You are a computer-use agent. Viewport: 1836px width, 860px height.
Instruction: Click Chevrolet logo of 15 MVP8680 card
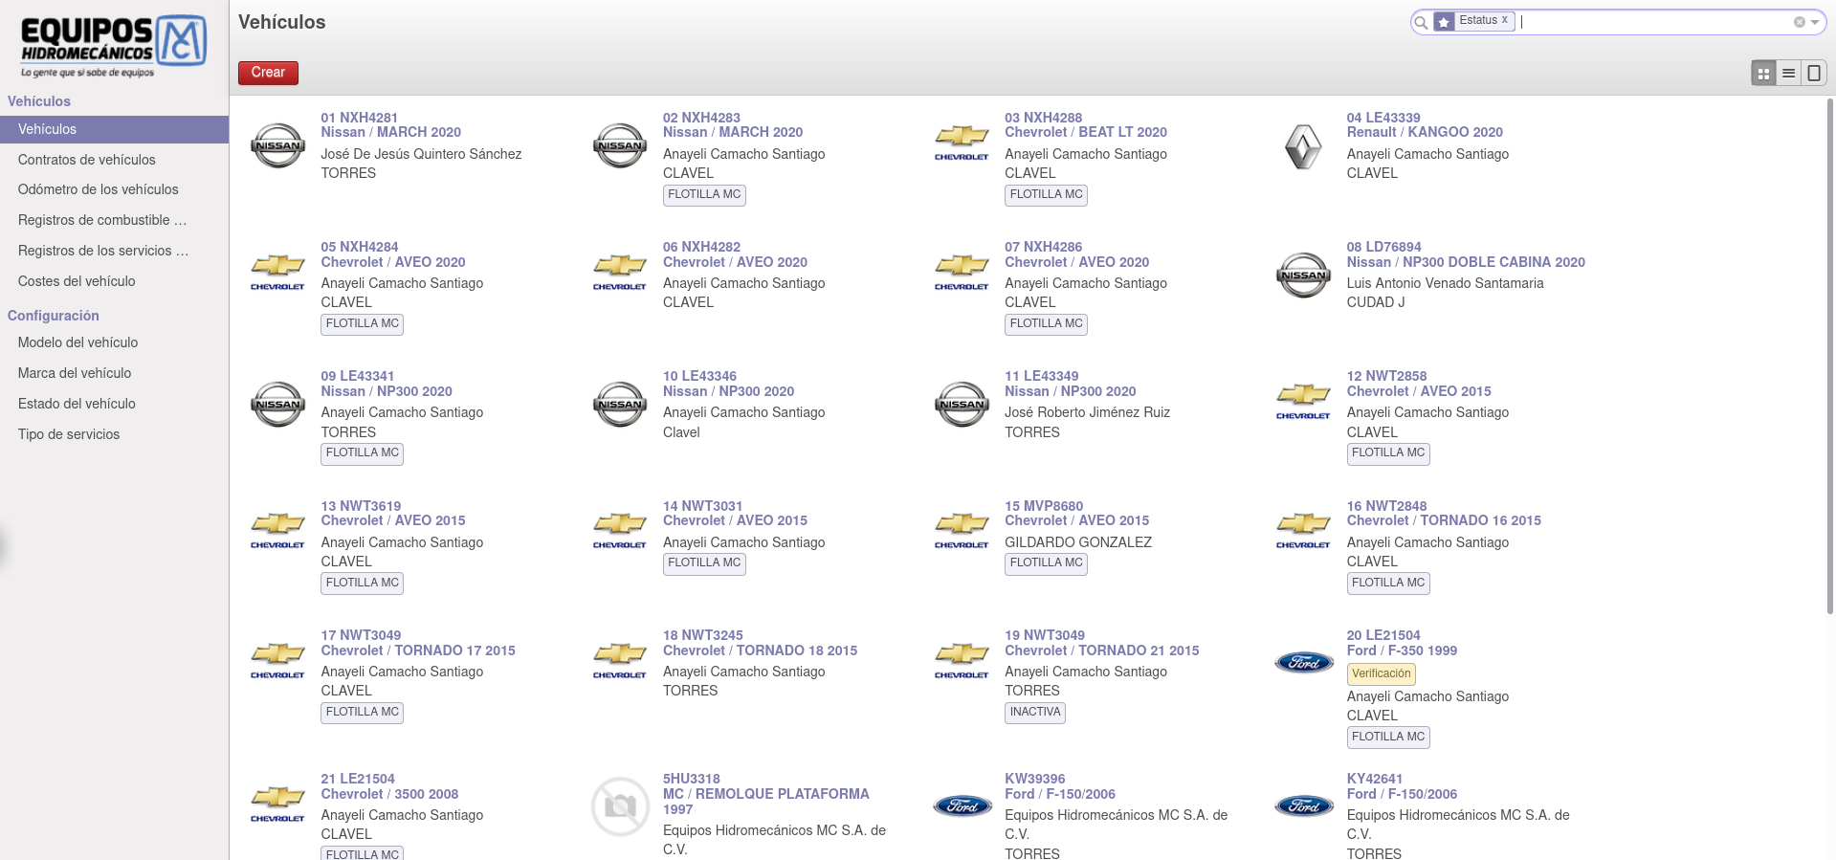tap(962, 531)
